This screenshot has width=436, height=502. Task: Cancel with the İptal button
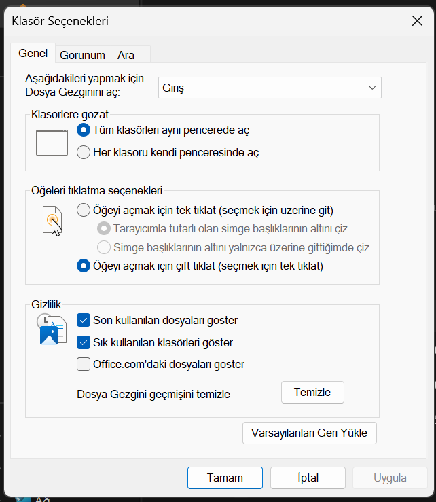coord(308,478)
